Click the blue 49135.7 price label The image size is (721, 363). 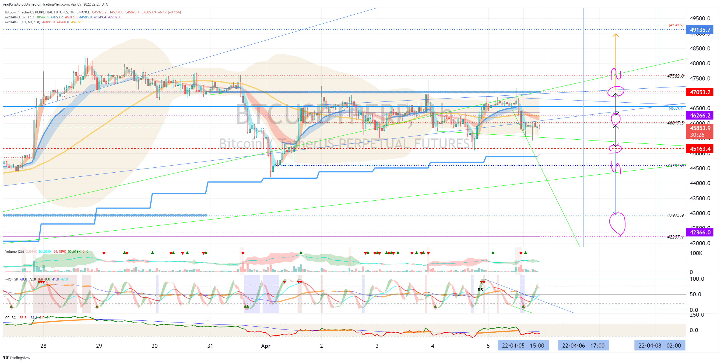point(700,30)
